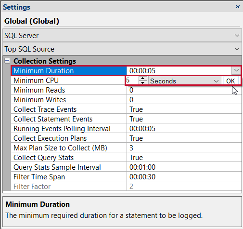Decrease duration value with down spinner
This screenshot has width=243, height=229.
coord(142,83)
